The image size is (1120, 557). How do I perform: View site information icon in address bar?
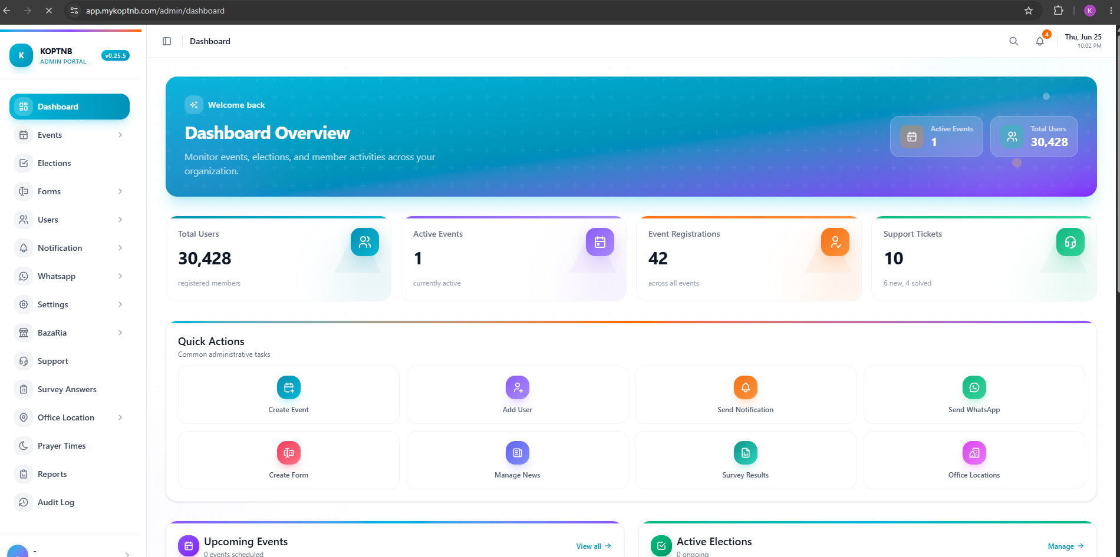click(74, 11)
